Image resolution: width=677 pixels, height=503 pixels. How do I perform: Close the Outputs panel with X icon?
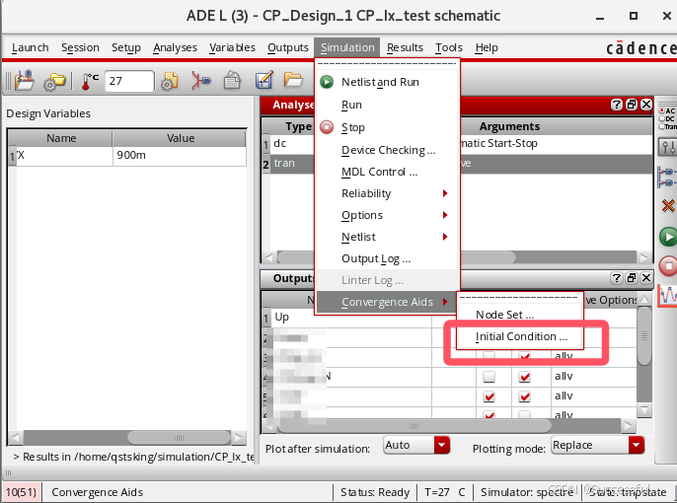[x=645, y=278]
